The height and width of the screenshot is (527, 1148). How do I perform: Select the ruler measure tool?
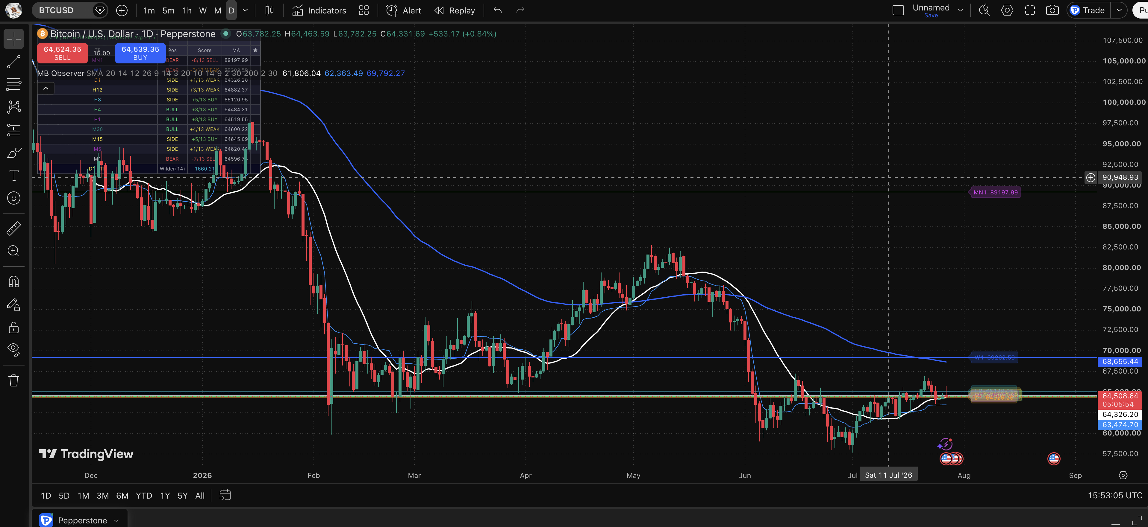[x=14, y=228]
